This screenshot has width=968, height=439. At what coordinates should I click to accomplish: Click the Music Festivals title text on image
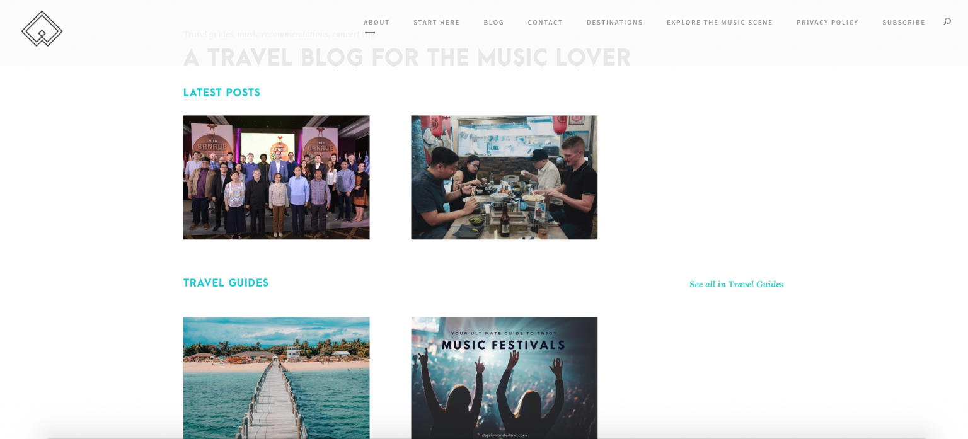tap(504, 345)
